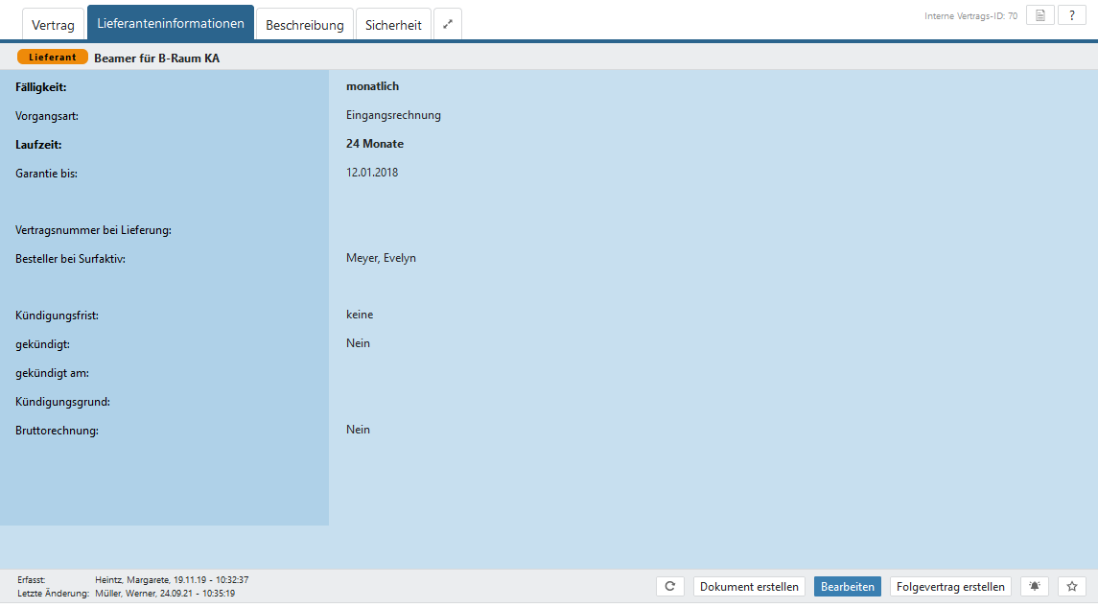
Task: Click the alarm bell reminder icon
Action: pyautogui.click(x=1034, y=586)
